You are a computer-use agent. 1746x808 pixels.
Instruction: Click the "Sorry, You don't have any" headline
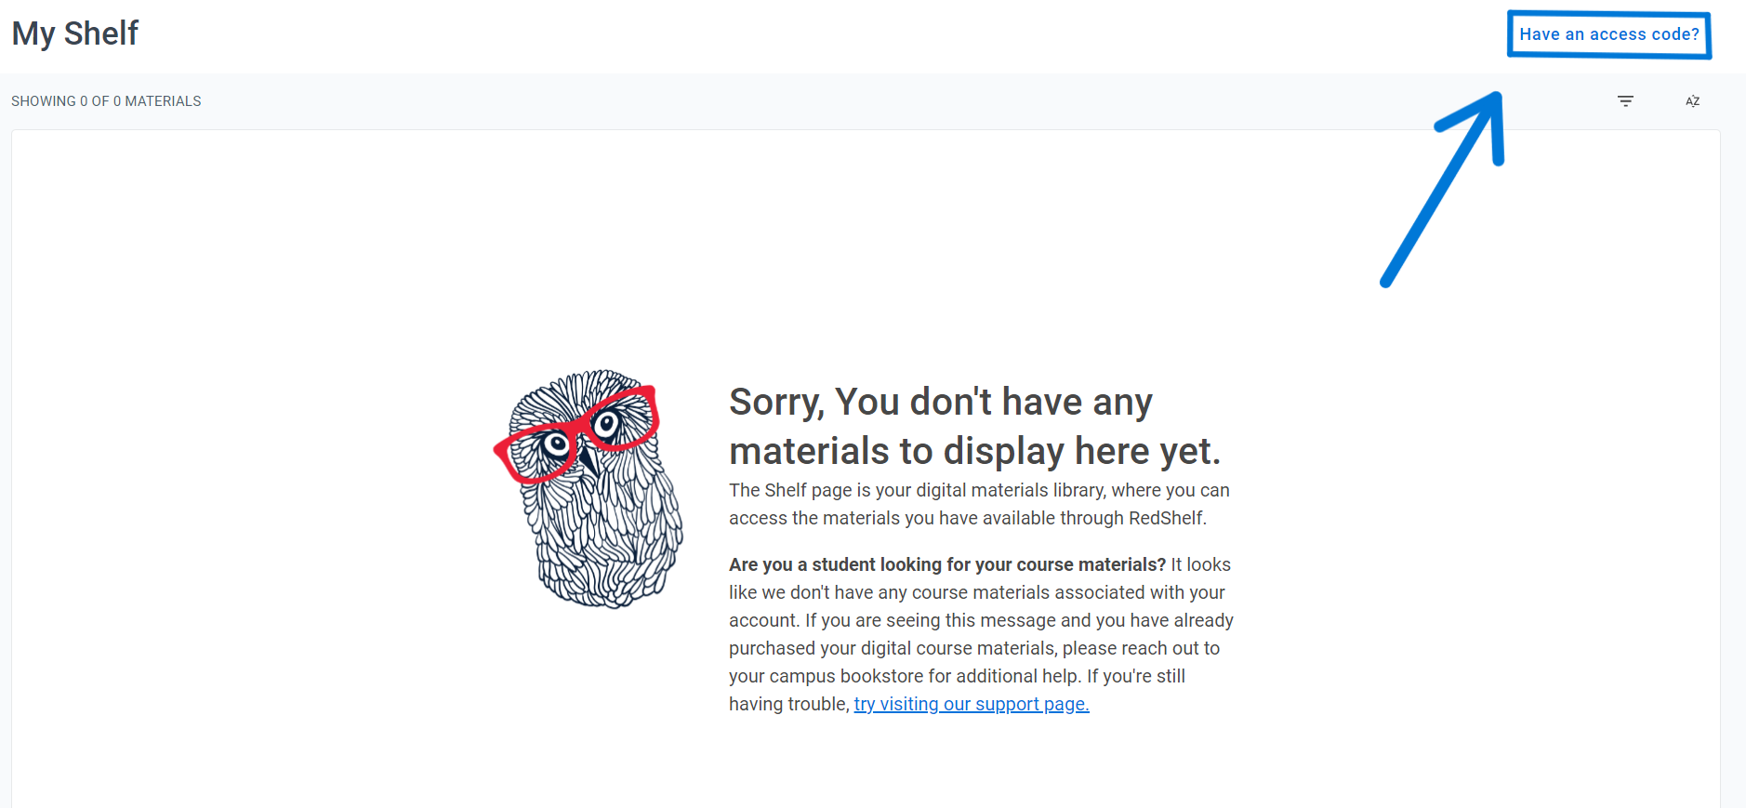pos(941,402)
